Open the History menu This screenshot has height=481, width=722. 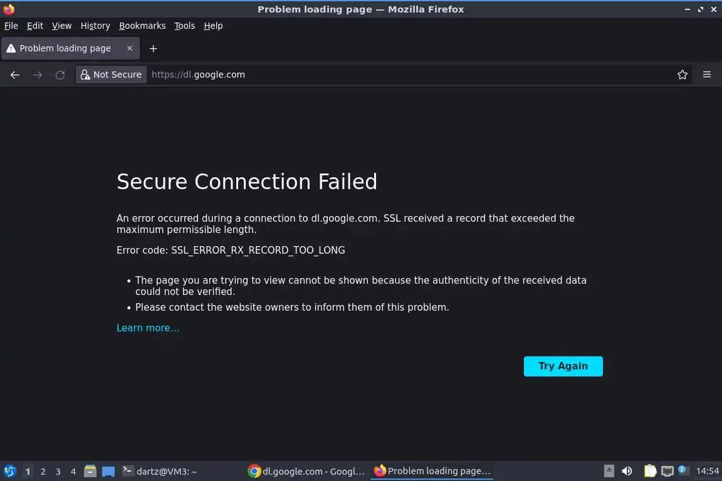tap(95, 26)
